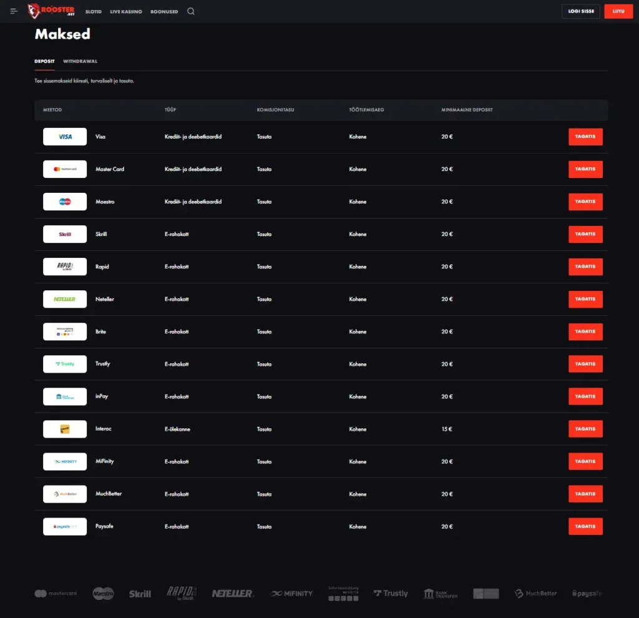Click the Bank Transfer footer logo
This screenshot has height=618, width=639.
point(441,594)
